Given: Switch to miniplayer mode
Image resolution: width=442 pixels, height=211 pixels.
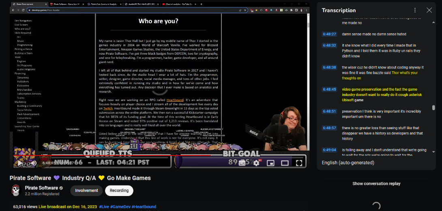Looking at the screenshot, I should [270, 163].
